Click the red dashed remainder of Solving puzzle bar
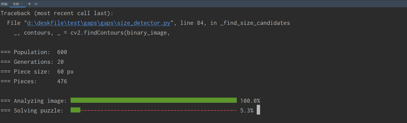The width and height of the screenshot is (407, 123). pos(159,110)
